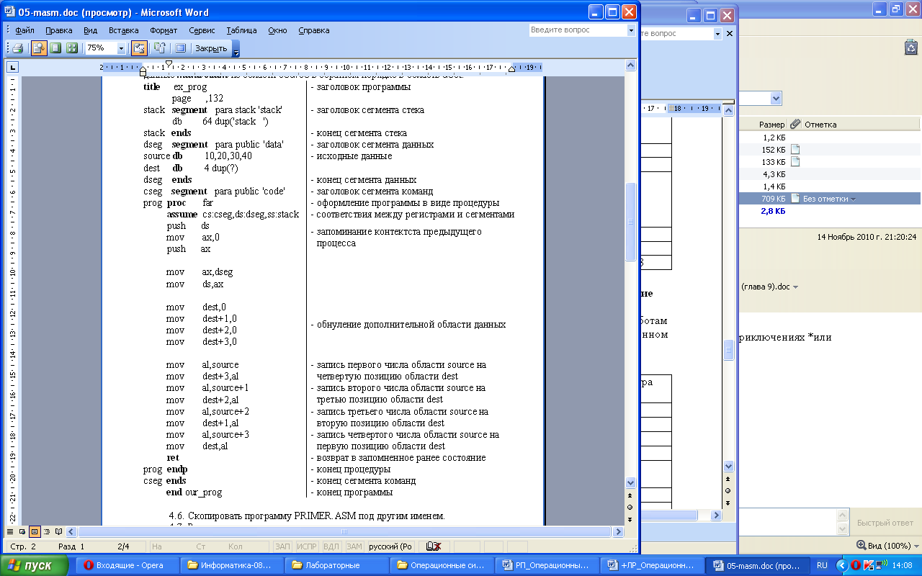Viewport: 922px width, 576px height.
Task: Click the Размер column header
Action: click(771, 125)
